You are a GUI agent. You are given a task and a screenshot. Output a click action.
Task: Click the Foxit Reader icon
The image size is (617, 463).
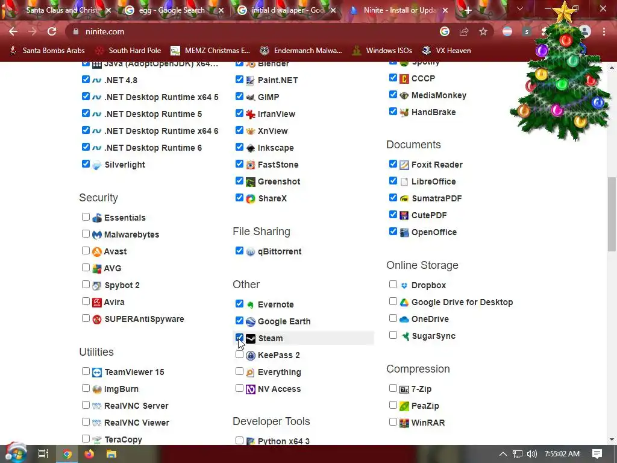404,165
